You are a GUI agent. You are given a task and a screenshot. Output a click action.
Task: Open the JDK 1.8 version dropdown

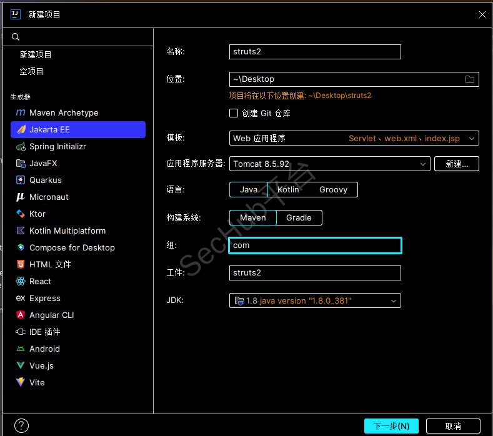coord(315,301)
